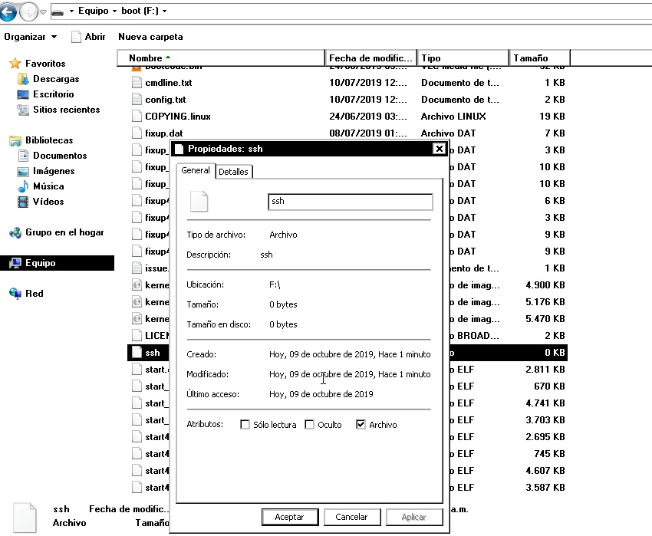
Task: Select the ELF file sized 670 KB
Action: [137, 386]
